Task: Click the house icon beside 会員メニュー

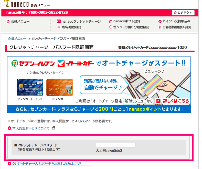Action: [x=8, y=21]
